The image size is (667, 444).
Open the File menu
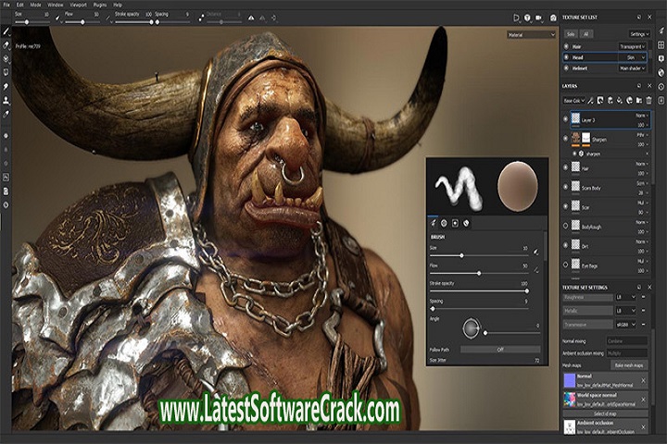click(x=6, y=5)
